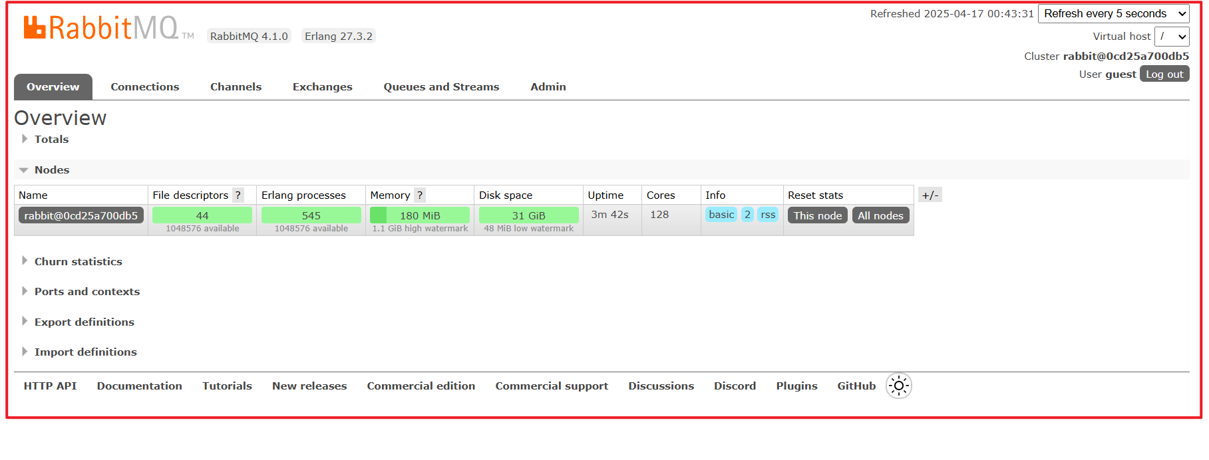Click the Uptime value 3m 42s

[x=609, y=214]
